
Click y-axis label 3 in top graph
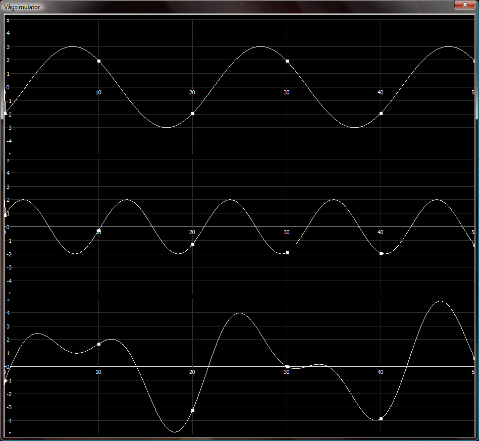click(8, 47)
